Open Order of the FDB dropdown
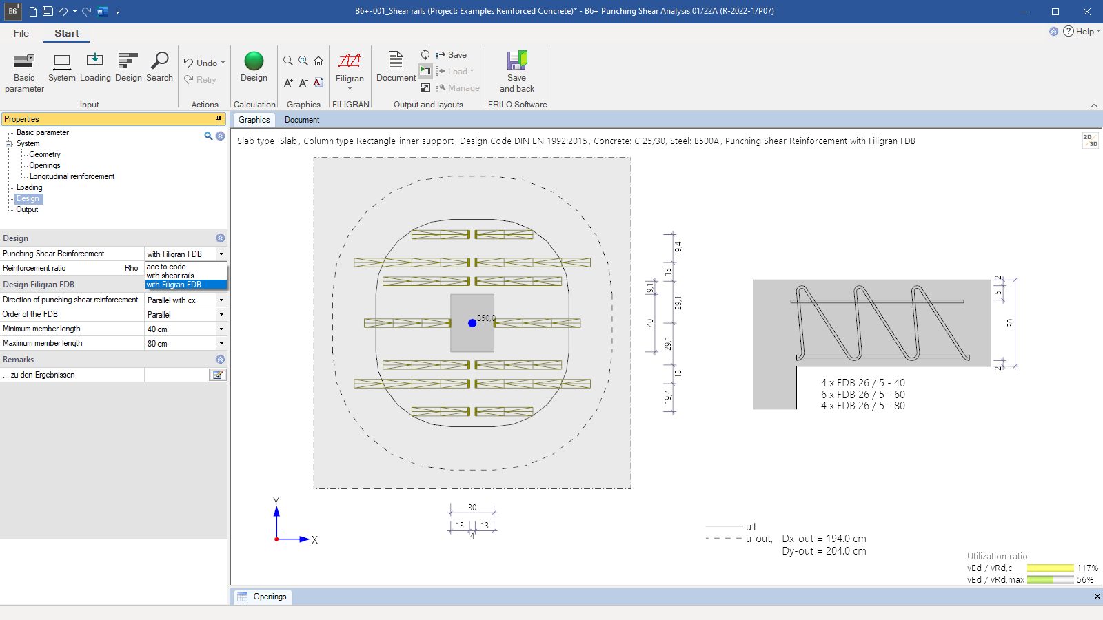The image size is (1103, 620). point(221,314)
